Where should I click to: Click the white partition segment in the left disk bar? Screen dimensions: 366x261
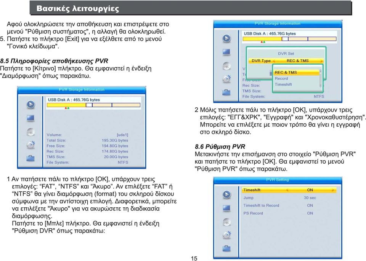(x=89, y=105)
